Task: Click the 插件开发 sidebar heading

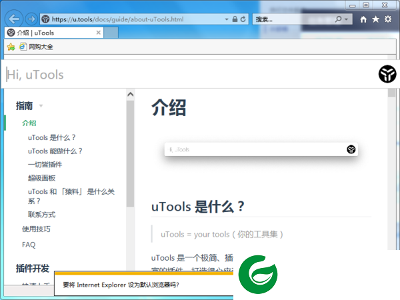Action: pyautogui.click(x=33, y=269)
